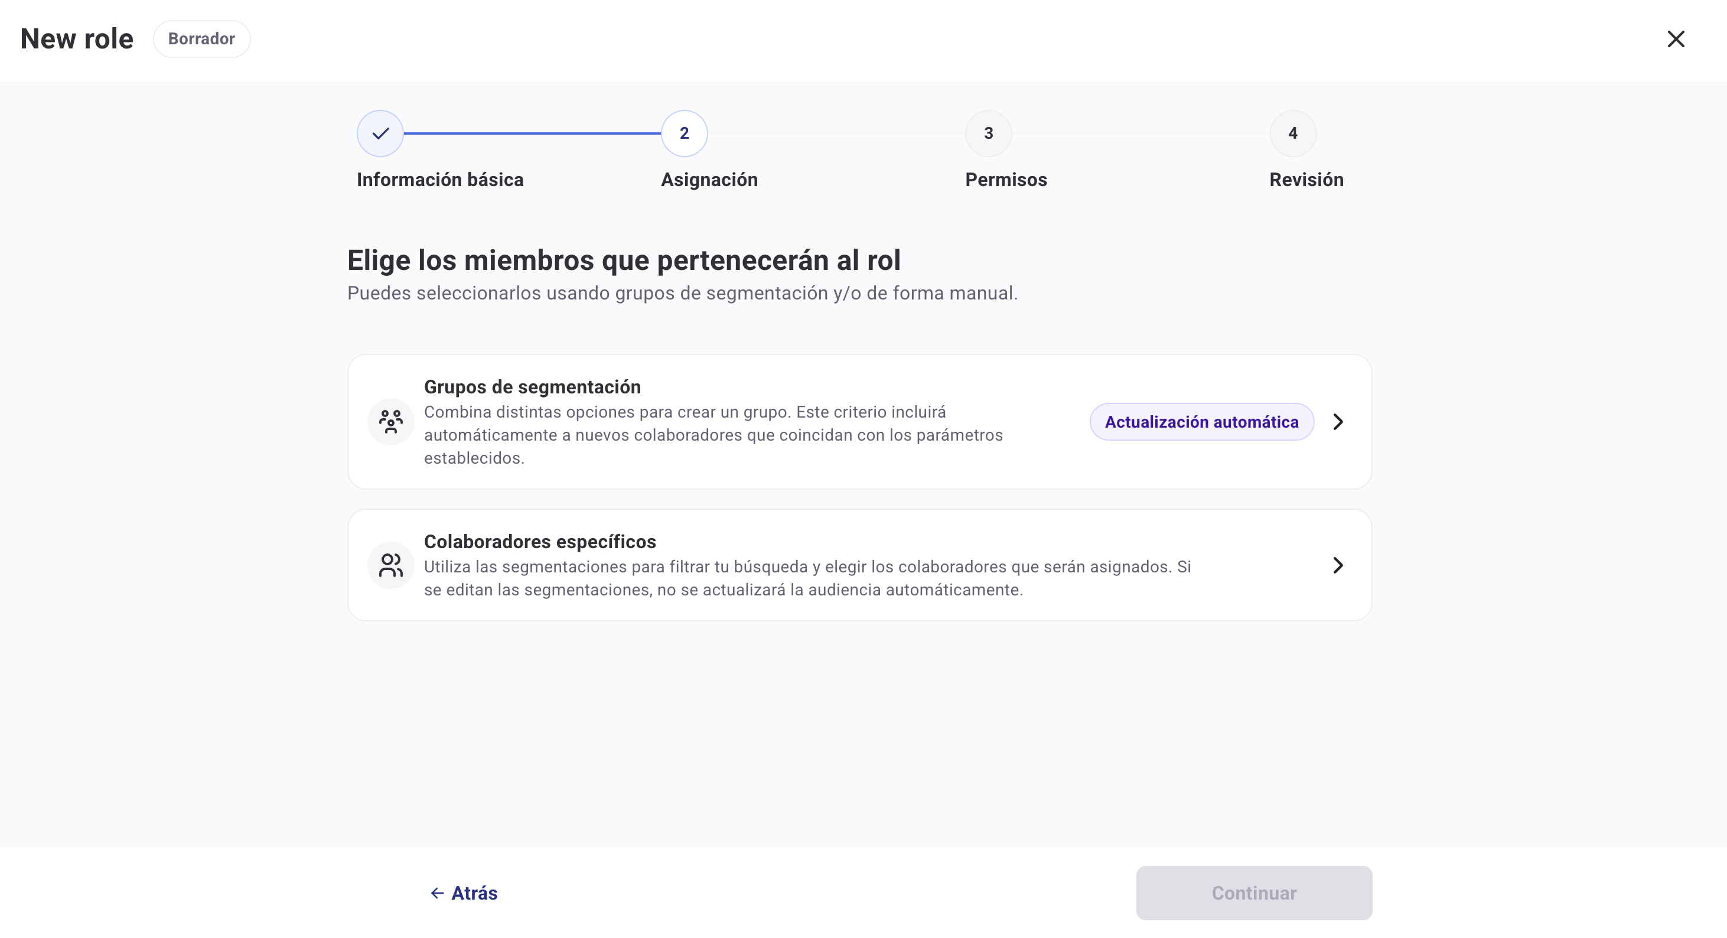Click the users icon for Colaboradores específicos
Image resolution: width=1727 pixels, height=938 pixels.
click(x=391, y=565)
